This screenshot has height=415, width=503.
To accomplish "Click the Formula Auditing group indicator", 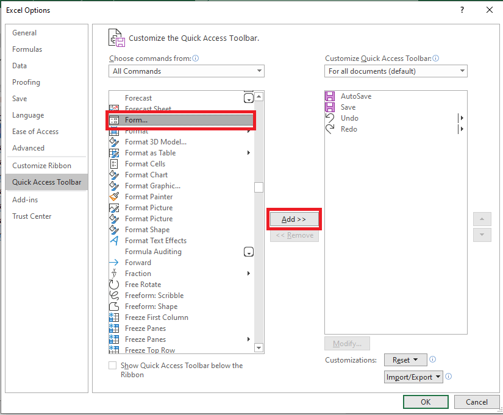I will [249, 252].
